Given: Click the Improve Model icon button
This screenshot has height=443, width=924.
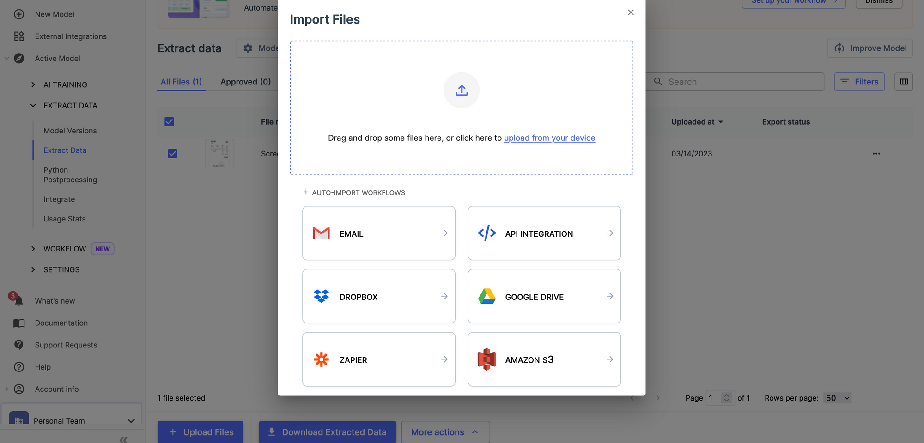Looking at the screenshot, I should coord(870,48).
